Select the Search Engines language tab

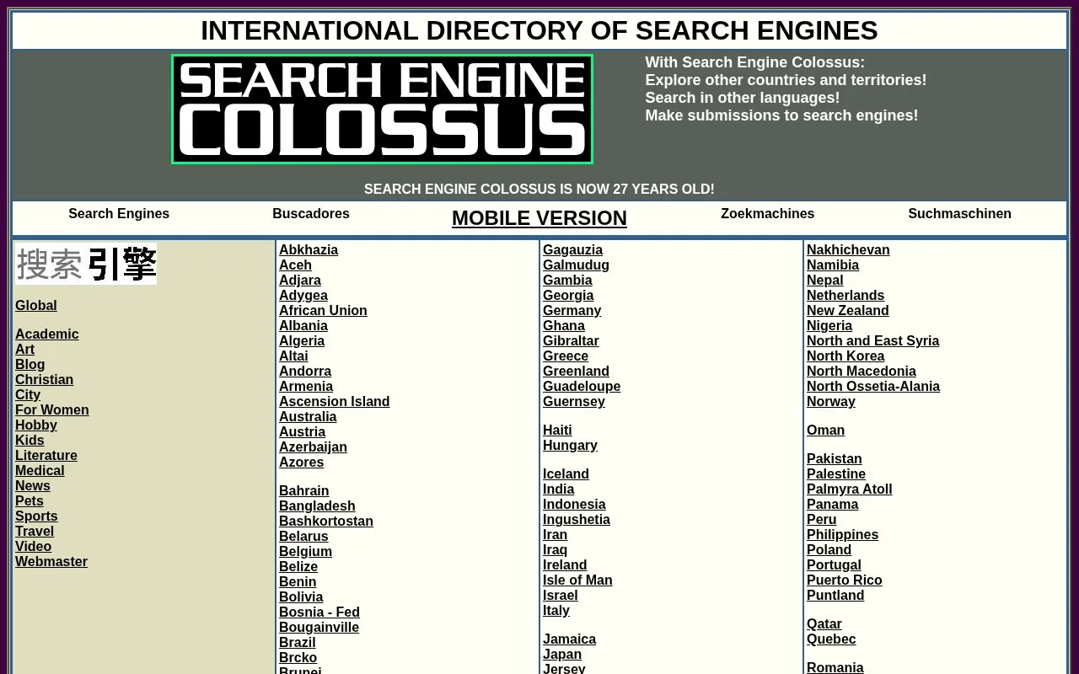pyautogui.click(x=119, y=214)
